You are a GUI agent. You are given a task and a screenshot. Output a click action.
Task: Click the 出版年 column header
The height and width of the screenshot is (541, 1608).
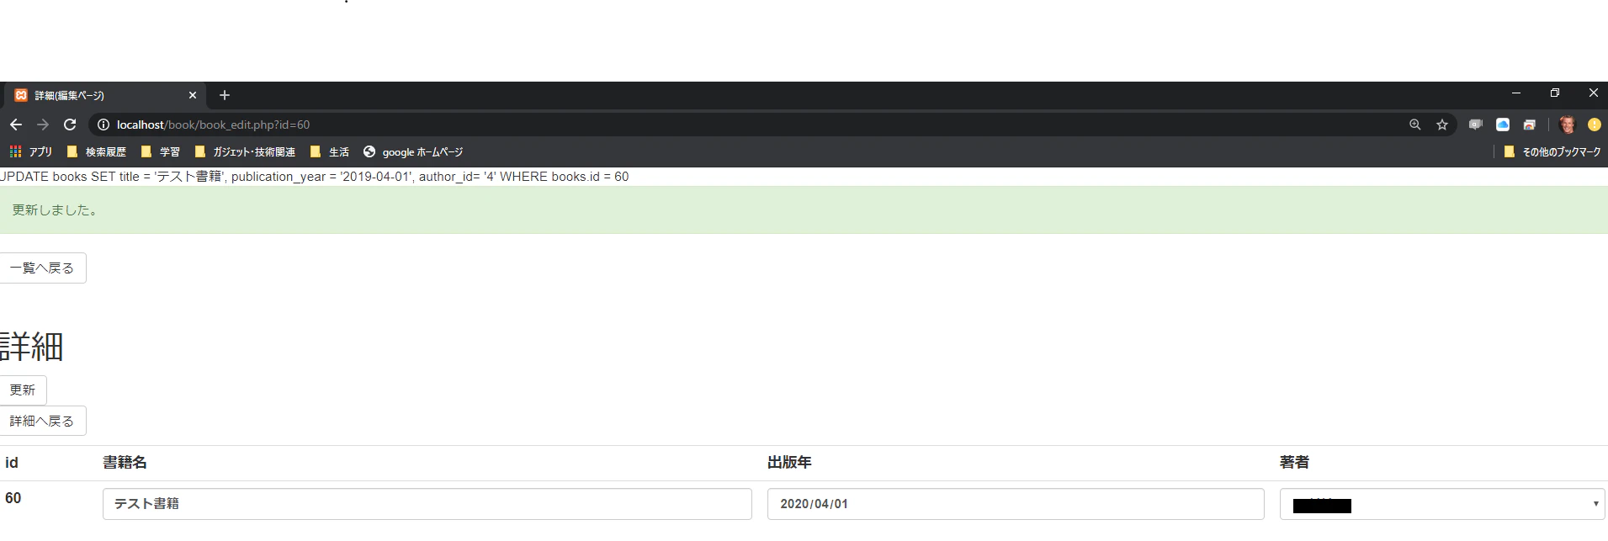click(x=789, y=463)
